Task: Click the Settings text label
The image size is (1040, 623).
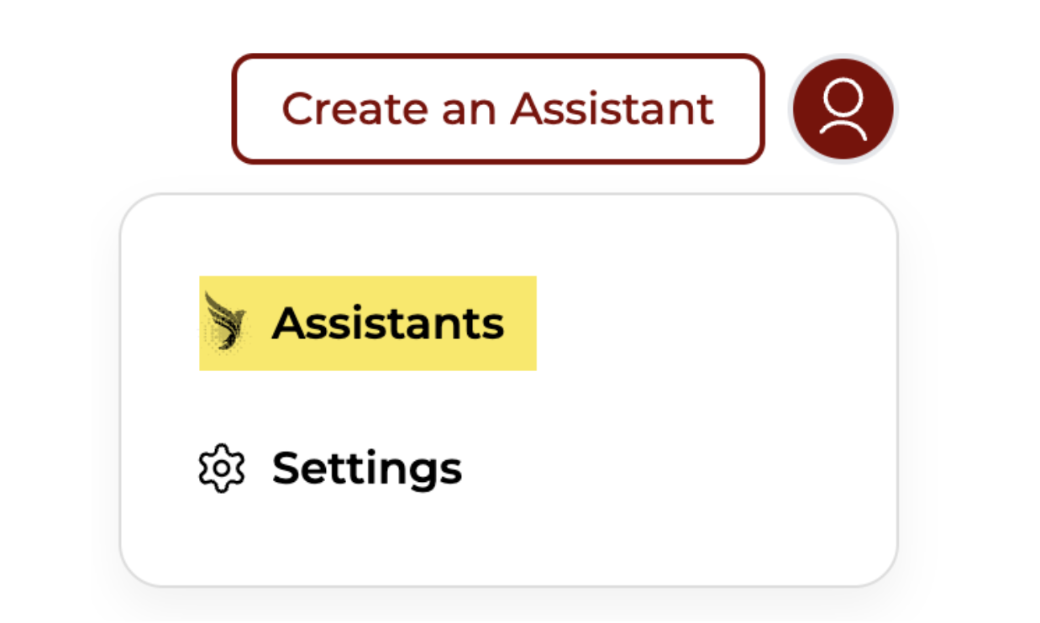Action: point(367,469)
